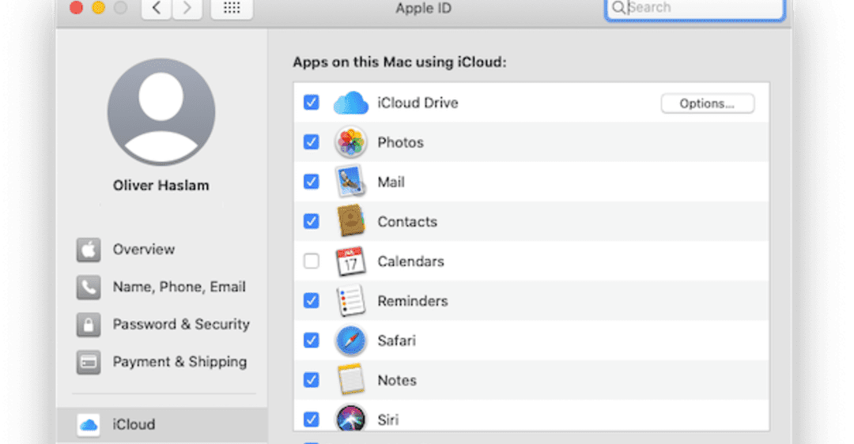Click the Reminders list icon
This screenshot has width=854, height=444.
tap(350, 300)
